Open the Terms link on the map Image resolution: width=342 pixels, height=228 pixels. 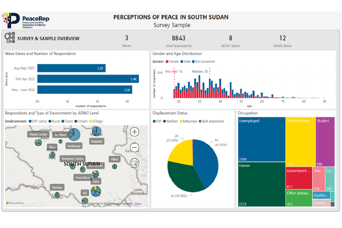pos(138,204)
